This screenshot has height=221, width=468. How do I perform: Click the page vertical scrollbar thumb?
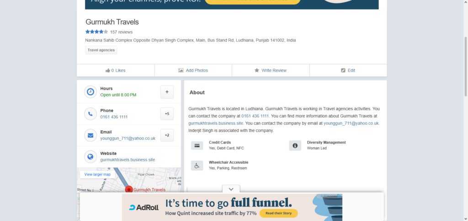[x=465, y=66]
